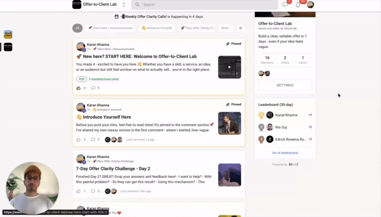Screen dimensions: 381x217
Task: Like the Day 2 challenge post
Action: click(79, 191)
